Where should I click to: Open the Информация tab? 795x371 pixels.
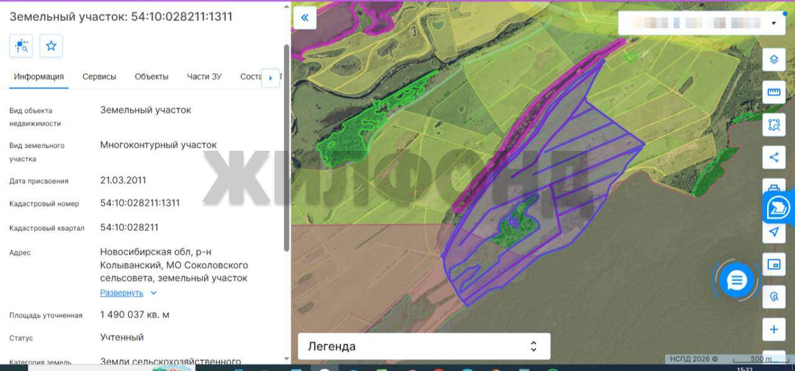coord(39,77)
